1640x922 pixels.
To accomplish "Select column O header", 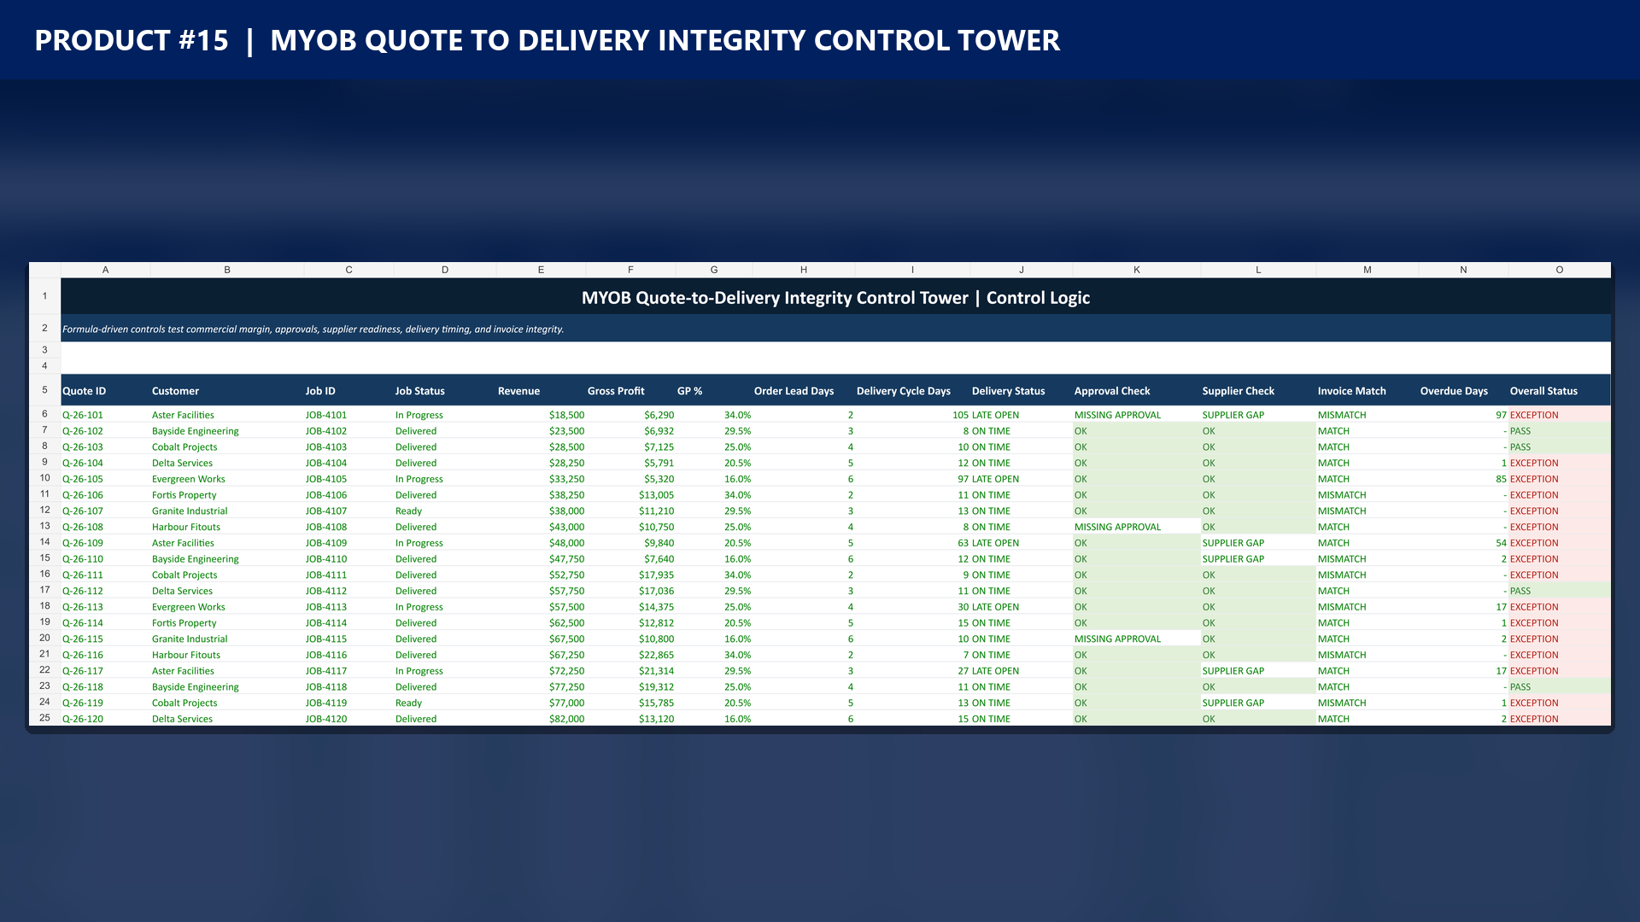I will click(1559, 270).
